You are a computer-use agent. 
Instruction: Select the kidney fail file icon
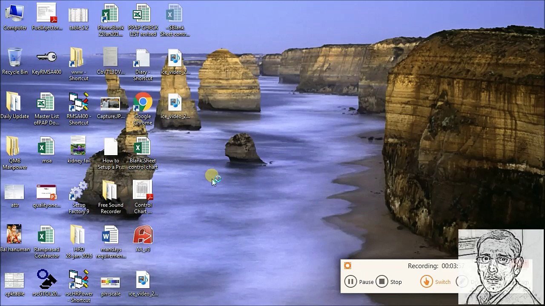click(79, 150)
